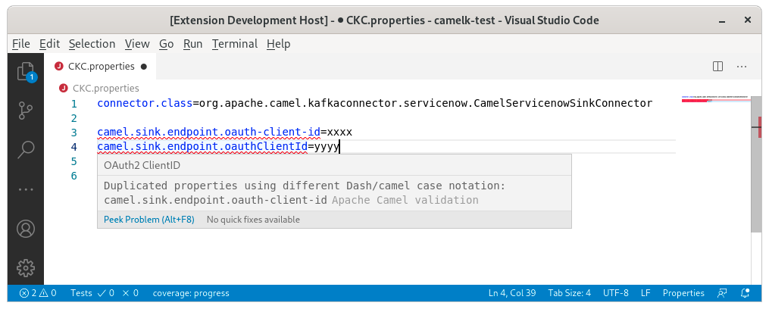The height and width of the screenshot is (309, 769).
Task: Open the File menu
Action: tap(21, 44)
